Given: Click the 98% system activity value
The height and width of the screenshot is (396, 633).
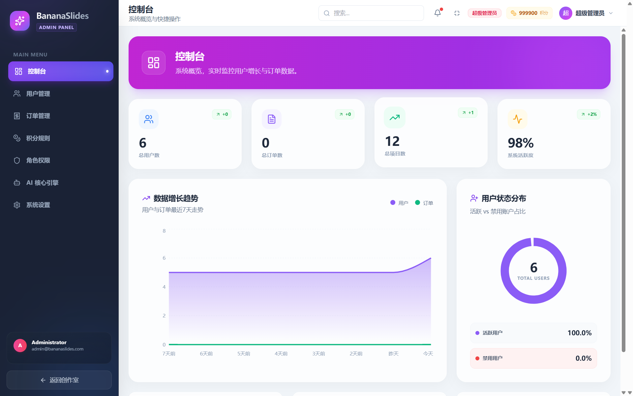Looking at the screenshot, I should click(x=521, y=143).
